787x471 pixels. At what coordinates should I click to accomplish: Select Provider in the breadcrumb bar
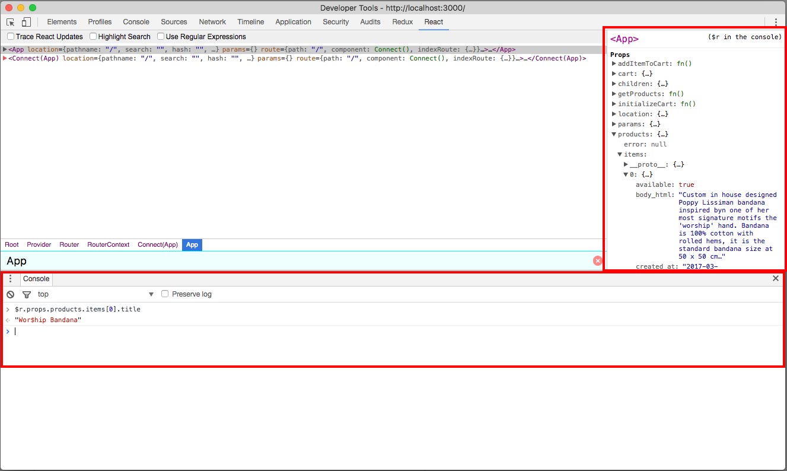click(39, 244)
